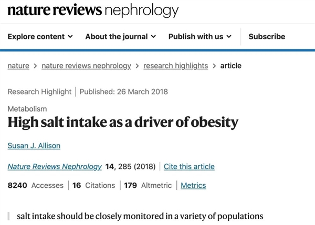Click the Subscribe link in the header
Viewport: 315px width, 225px height.
click(x=267, y=37)
